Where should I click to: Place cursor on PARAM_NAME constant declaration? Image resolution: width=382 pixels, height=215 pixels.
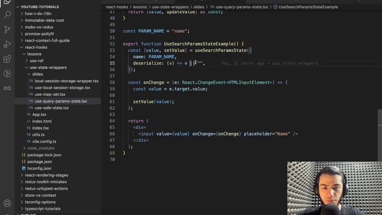coord(151,31)
